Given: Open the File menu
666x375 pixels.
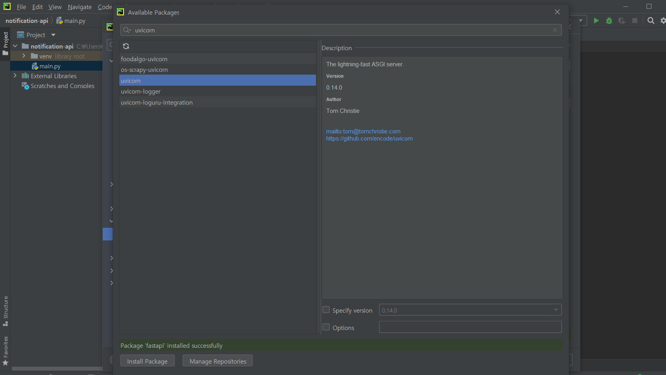Looking at the screenshot, I should [x=21, y=7].
